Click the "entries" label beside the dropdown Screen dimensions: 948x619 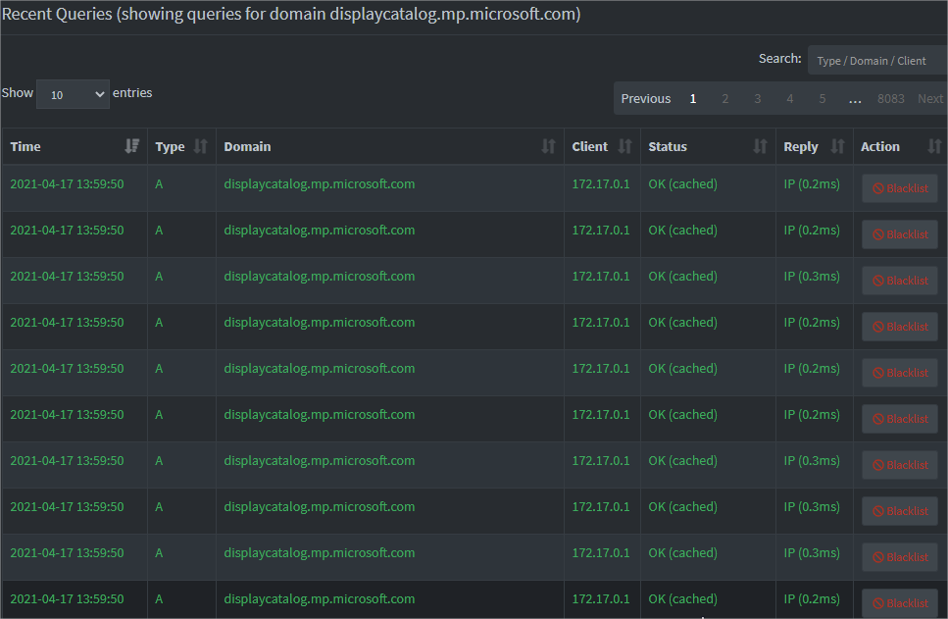point(132,93)
